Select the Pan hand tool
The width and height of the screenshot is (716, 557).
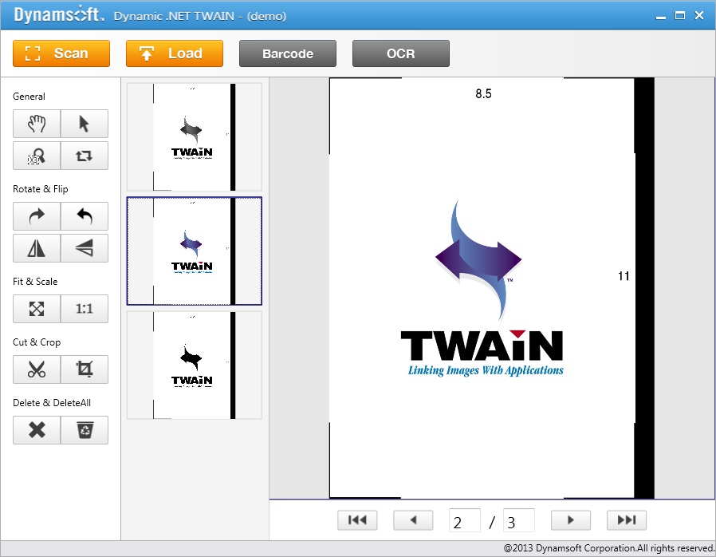[36, 124]
